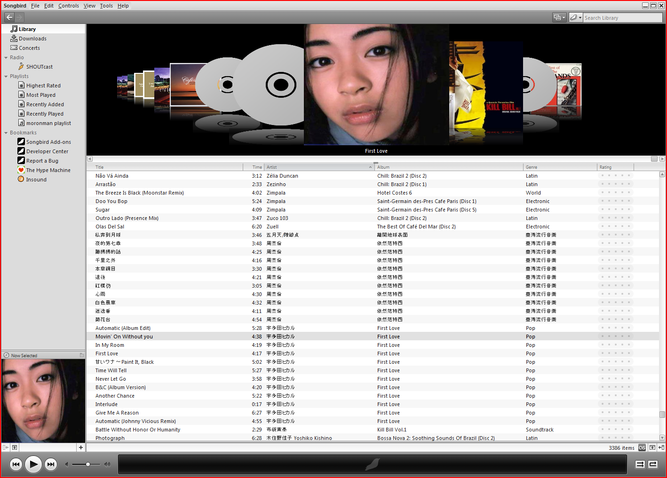This screenshot has width=667, height=478.
Task: Open the Recently Added playlist
Action: click(45, 104)
